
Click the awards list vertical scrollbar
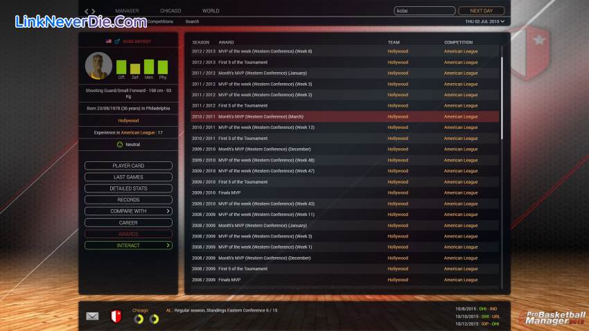502,104
